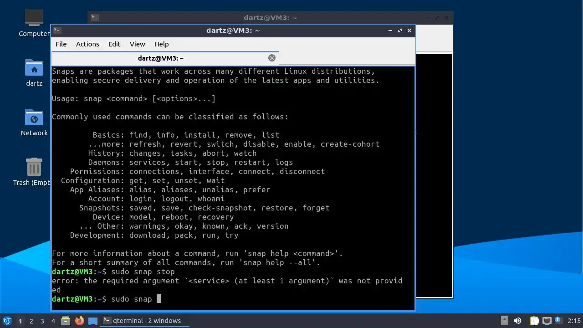Open the Edit menu
Image resolution: width=583 pixels, height=328 pixels.
coord(114,44)
